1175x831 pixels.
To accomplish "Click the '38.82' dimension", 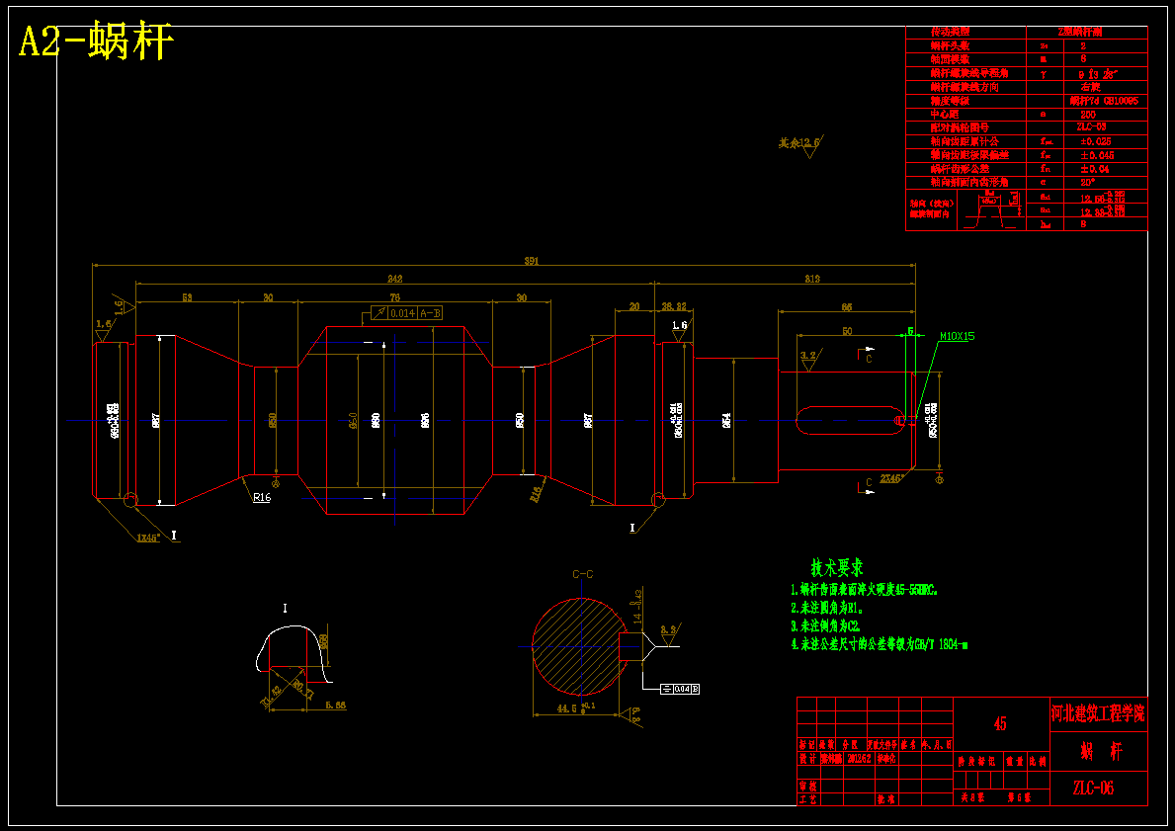I will pyautogui.click(x=674, y=306).
